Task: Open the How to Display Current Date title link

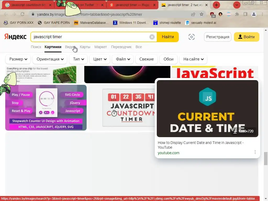Action: (200, 145)
